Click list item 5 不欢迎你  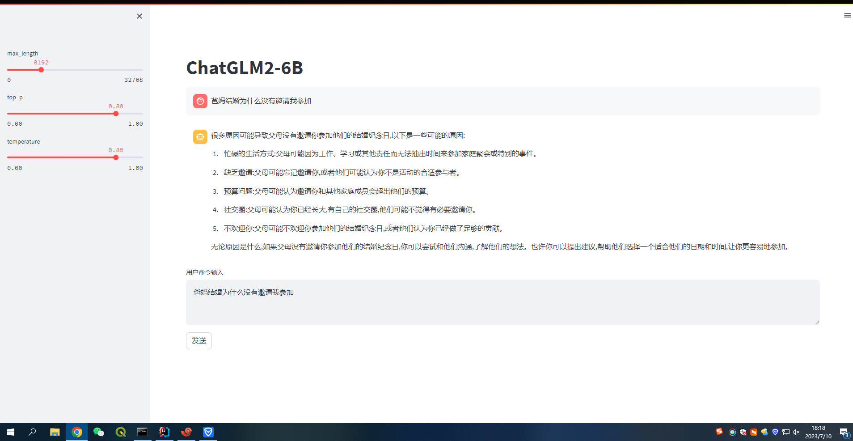365,229
